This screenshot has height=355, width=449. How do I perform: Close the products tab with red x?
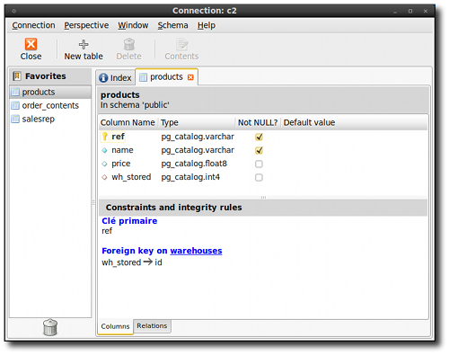click(x=190, y=77)
